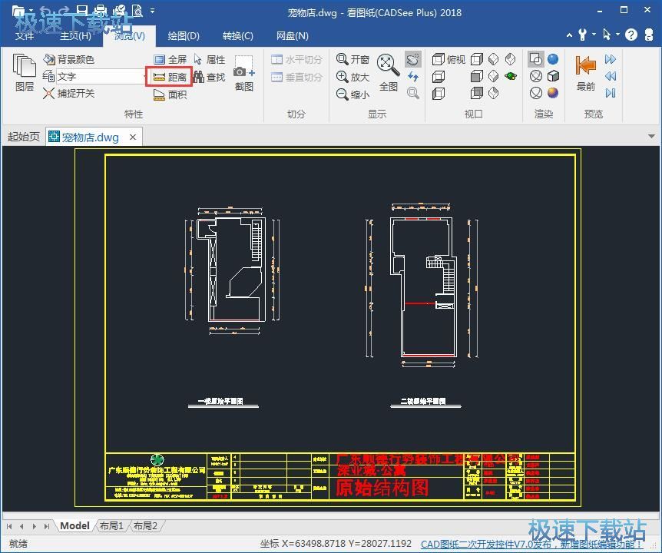Image resolution: width=662 pixels, height=553 pixels.
Task: Switch to the 绘图(D) ribbon tab
Action: [184, 36]
